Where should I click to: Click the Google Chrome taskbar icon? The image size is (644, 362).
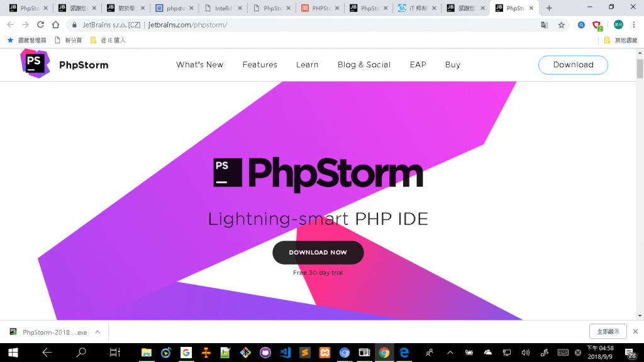point(384,353)
